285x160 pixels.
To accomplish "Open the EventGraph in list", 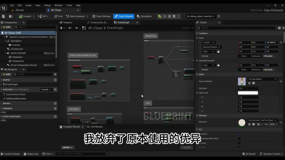I will [x=12, y=84].
